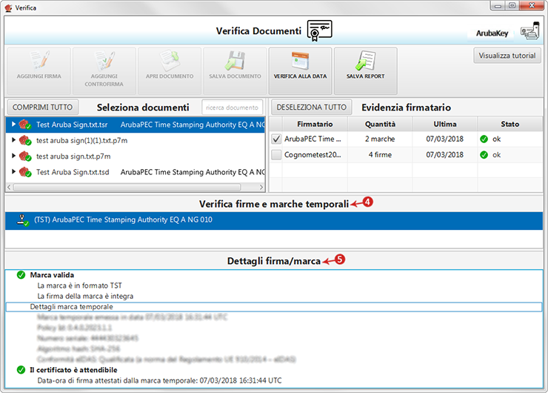The image size is (548, 393).
Task: Click 'ArubaPEC Time ...' signer name cell
Action: (313, 139)
